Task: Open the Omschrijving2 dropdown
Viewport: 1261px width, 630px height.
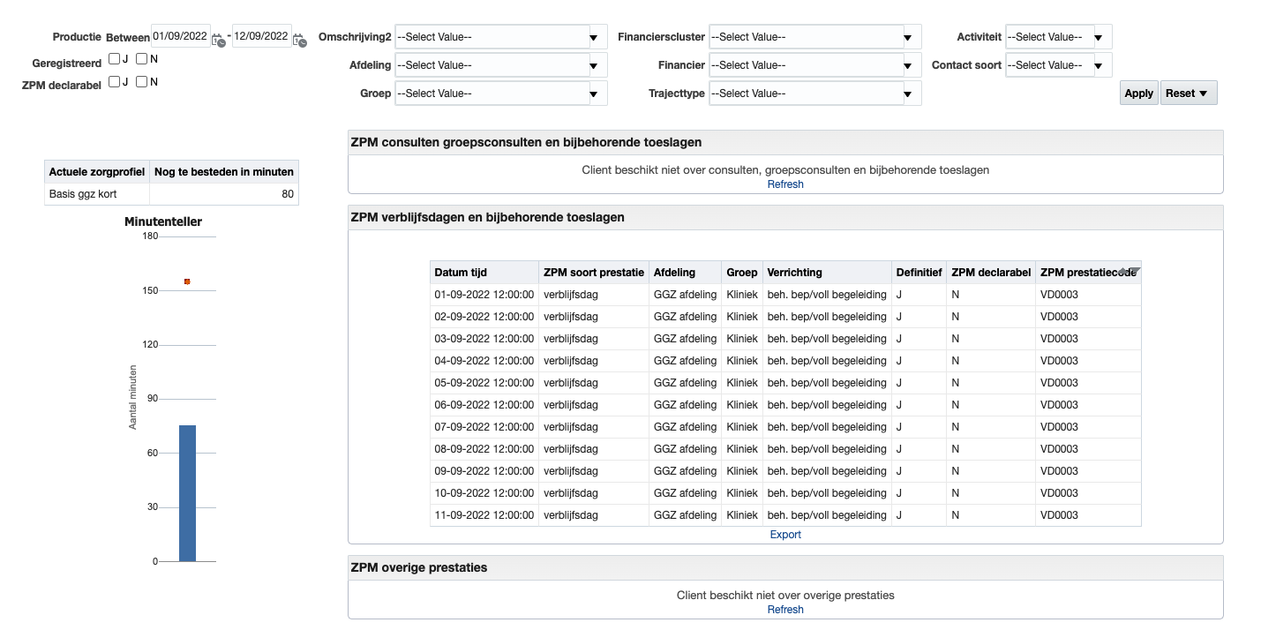Action: pyautogui.click(x=500, y=37)
